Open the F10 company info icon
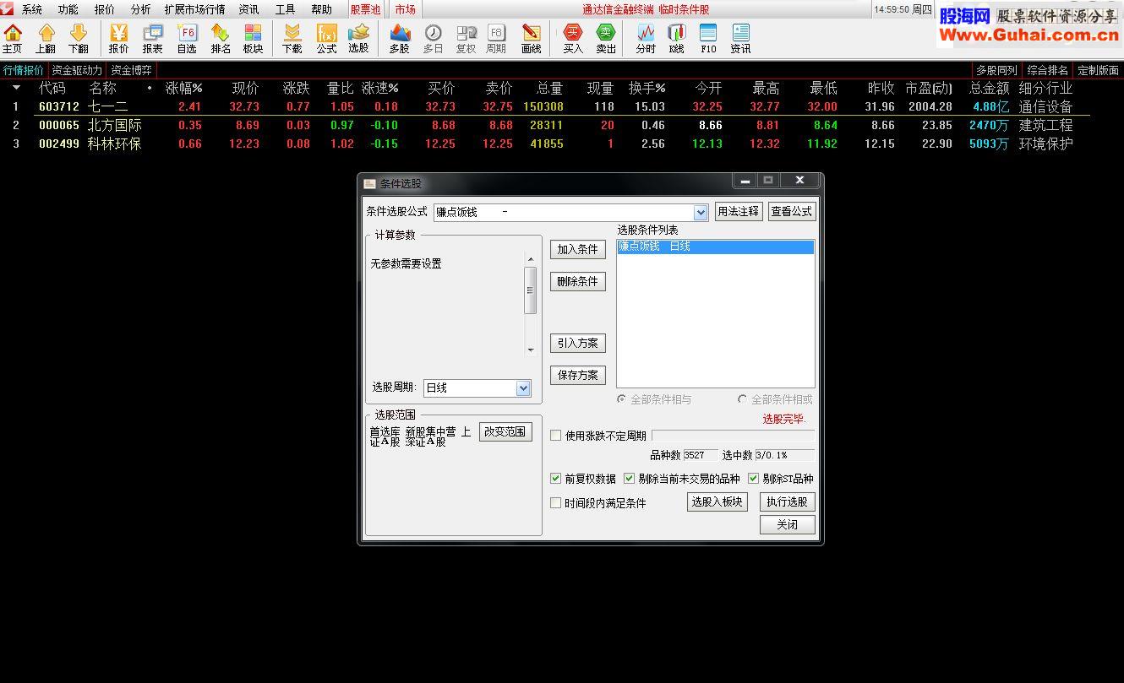The height and width of the screenshot is (683, 1124). (708, 38)
